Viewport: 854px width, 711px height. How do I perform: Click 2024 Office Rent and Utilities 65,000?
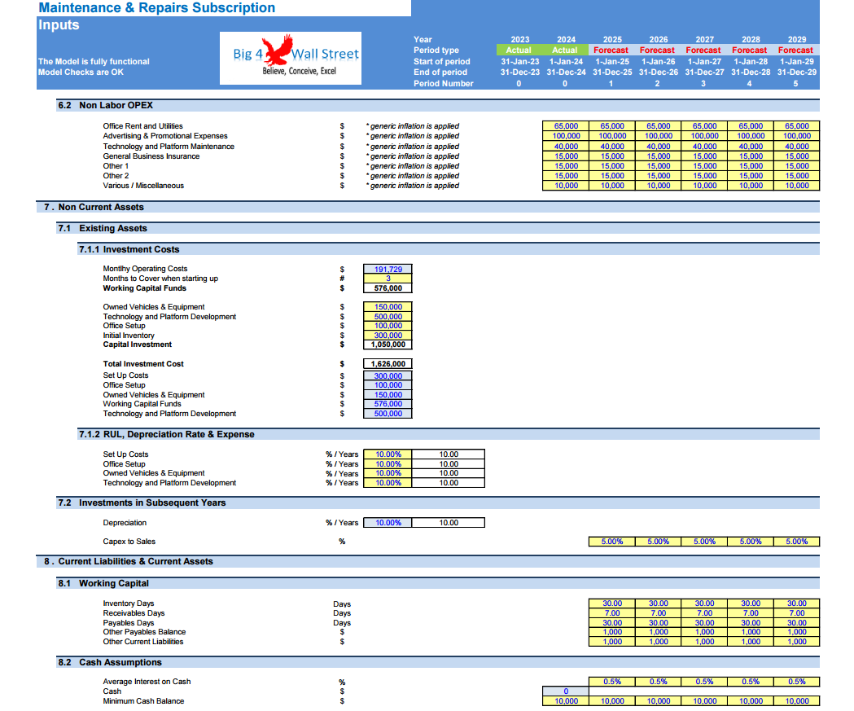[x=566, y=126]
